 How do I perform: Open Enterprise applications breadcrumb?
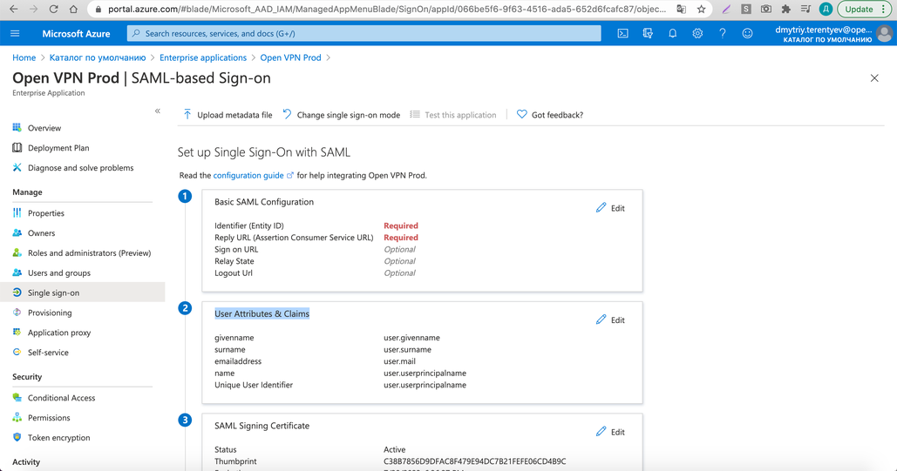(203, 57)
